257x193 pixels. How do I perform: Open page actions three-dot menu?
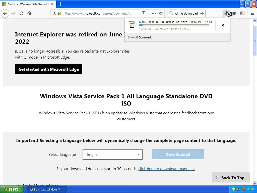[x=154, y=13]
